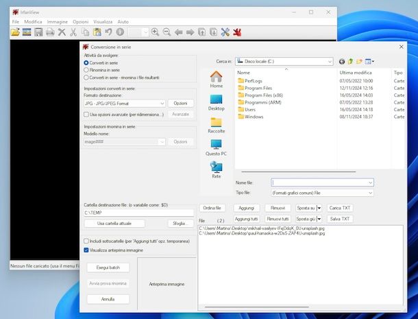Click the Save floppy disk icon
The width and height of the screenshot is (418, 319).
[x=38, y=32]
